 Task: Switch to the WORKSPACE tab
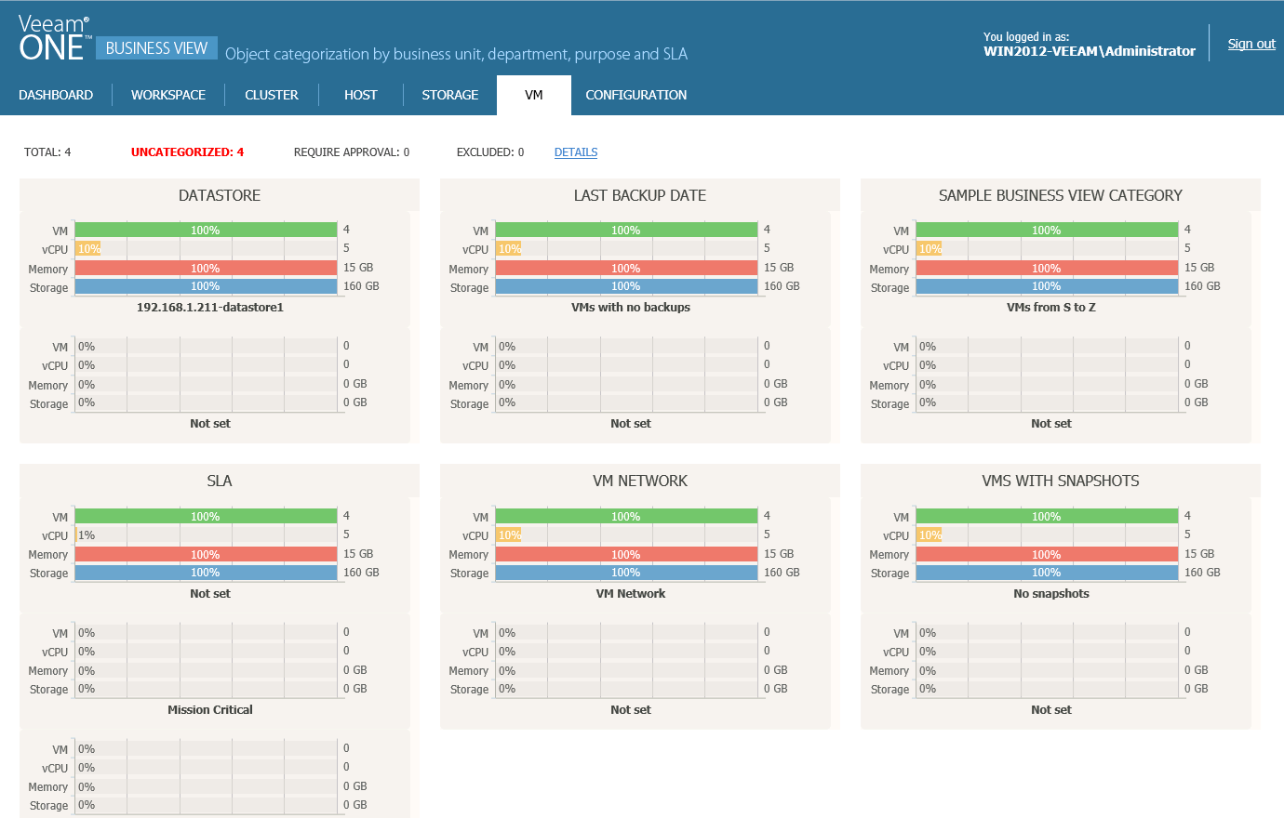168,95
